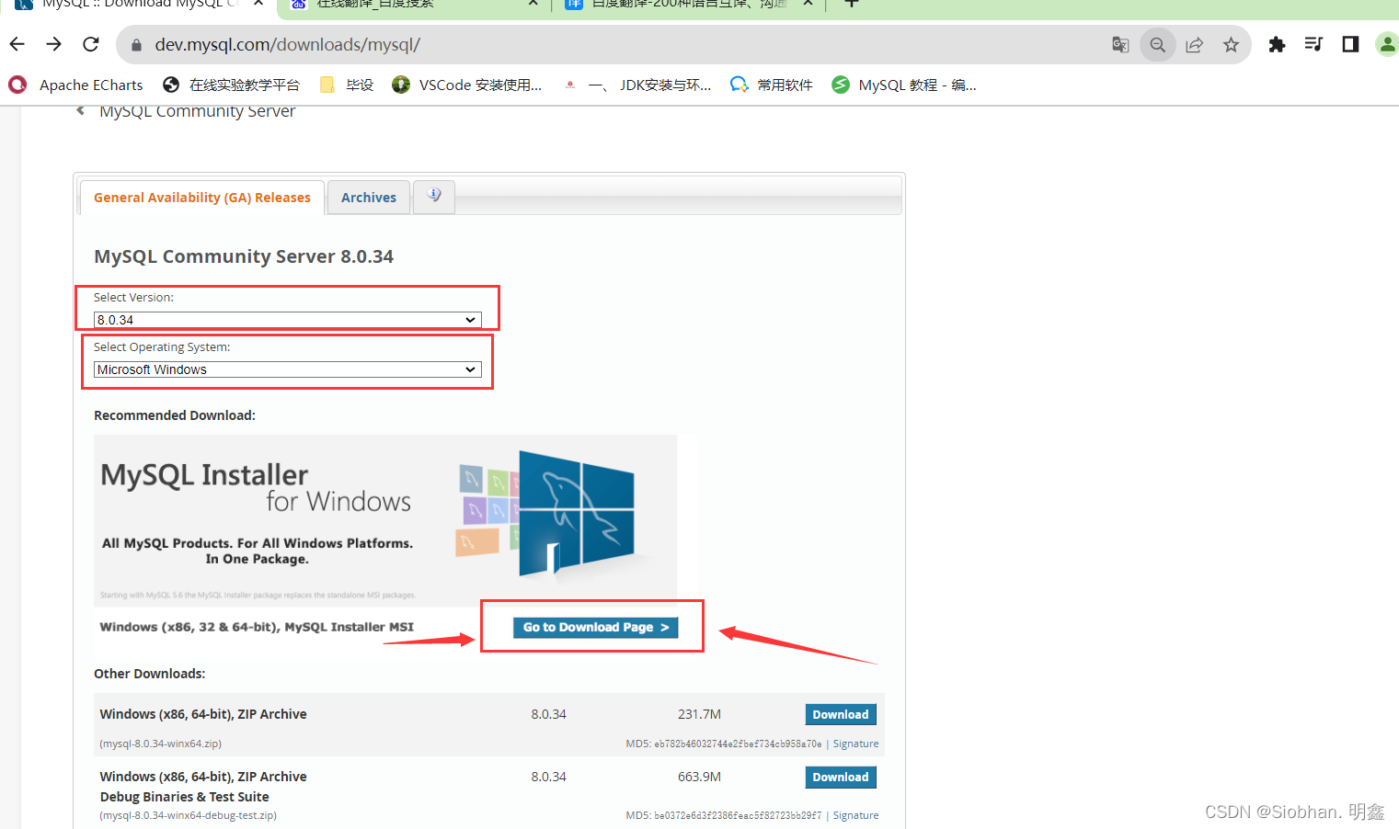Open the 毕设 bookmark folder

click(346, 85)
